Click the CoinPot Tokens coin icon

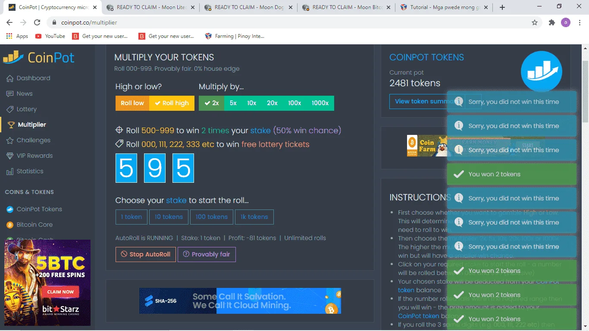(x=9, y=209)
